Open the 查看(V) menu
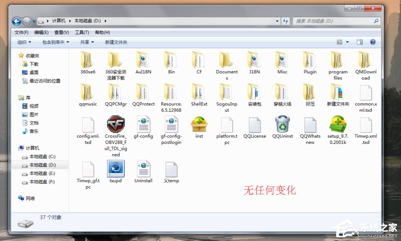Screen dimensions: 401x241 coord(61,32)
